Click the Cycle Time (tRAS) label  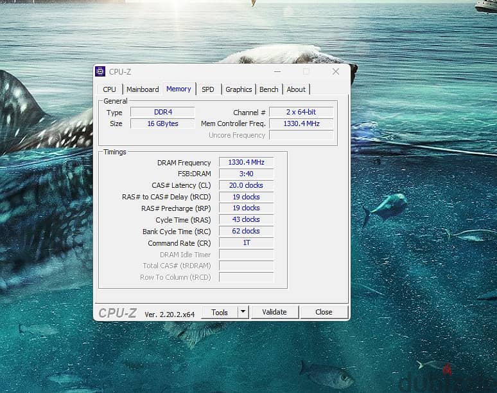tap(183, 220)
